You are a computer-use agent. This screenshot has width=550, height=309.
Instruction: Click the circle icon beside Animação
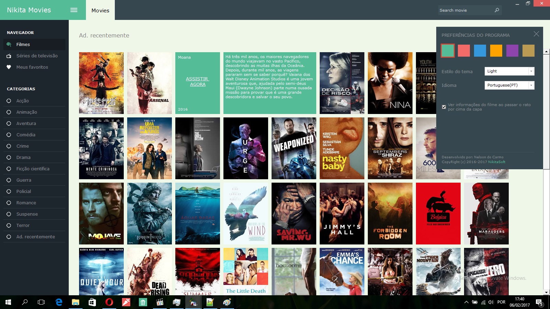pyautogui.click(x=9, y=112)
